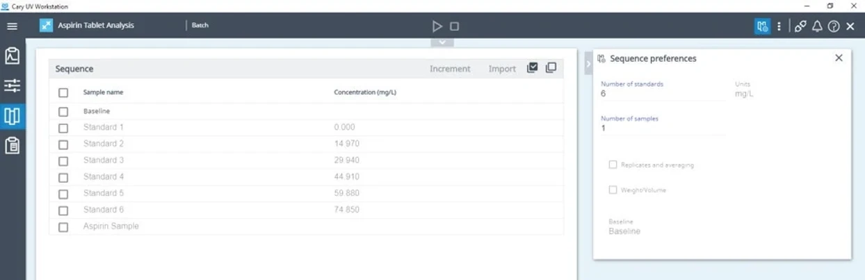Viewport: 865px width, 280px height.
Task: Check the Standard 5 row checkbox
Action: (x=63, y=194)
